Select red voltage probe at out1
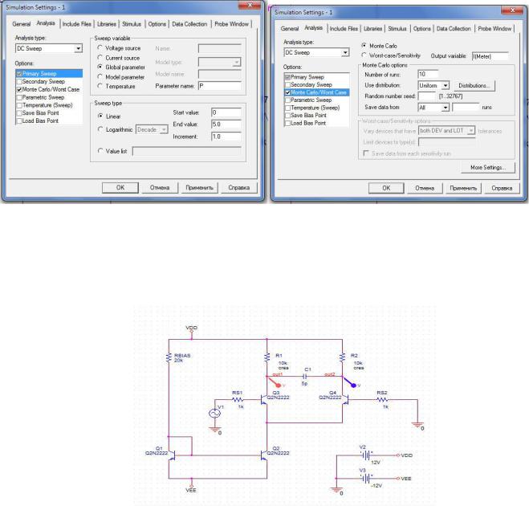Viewport: 529px width, 506px height. (x=275, y=382)
